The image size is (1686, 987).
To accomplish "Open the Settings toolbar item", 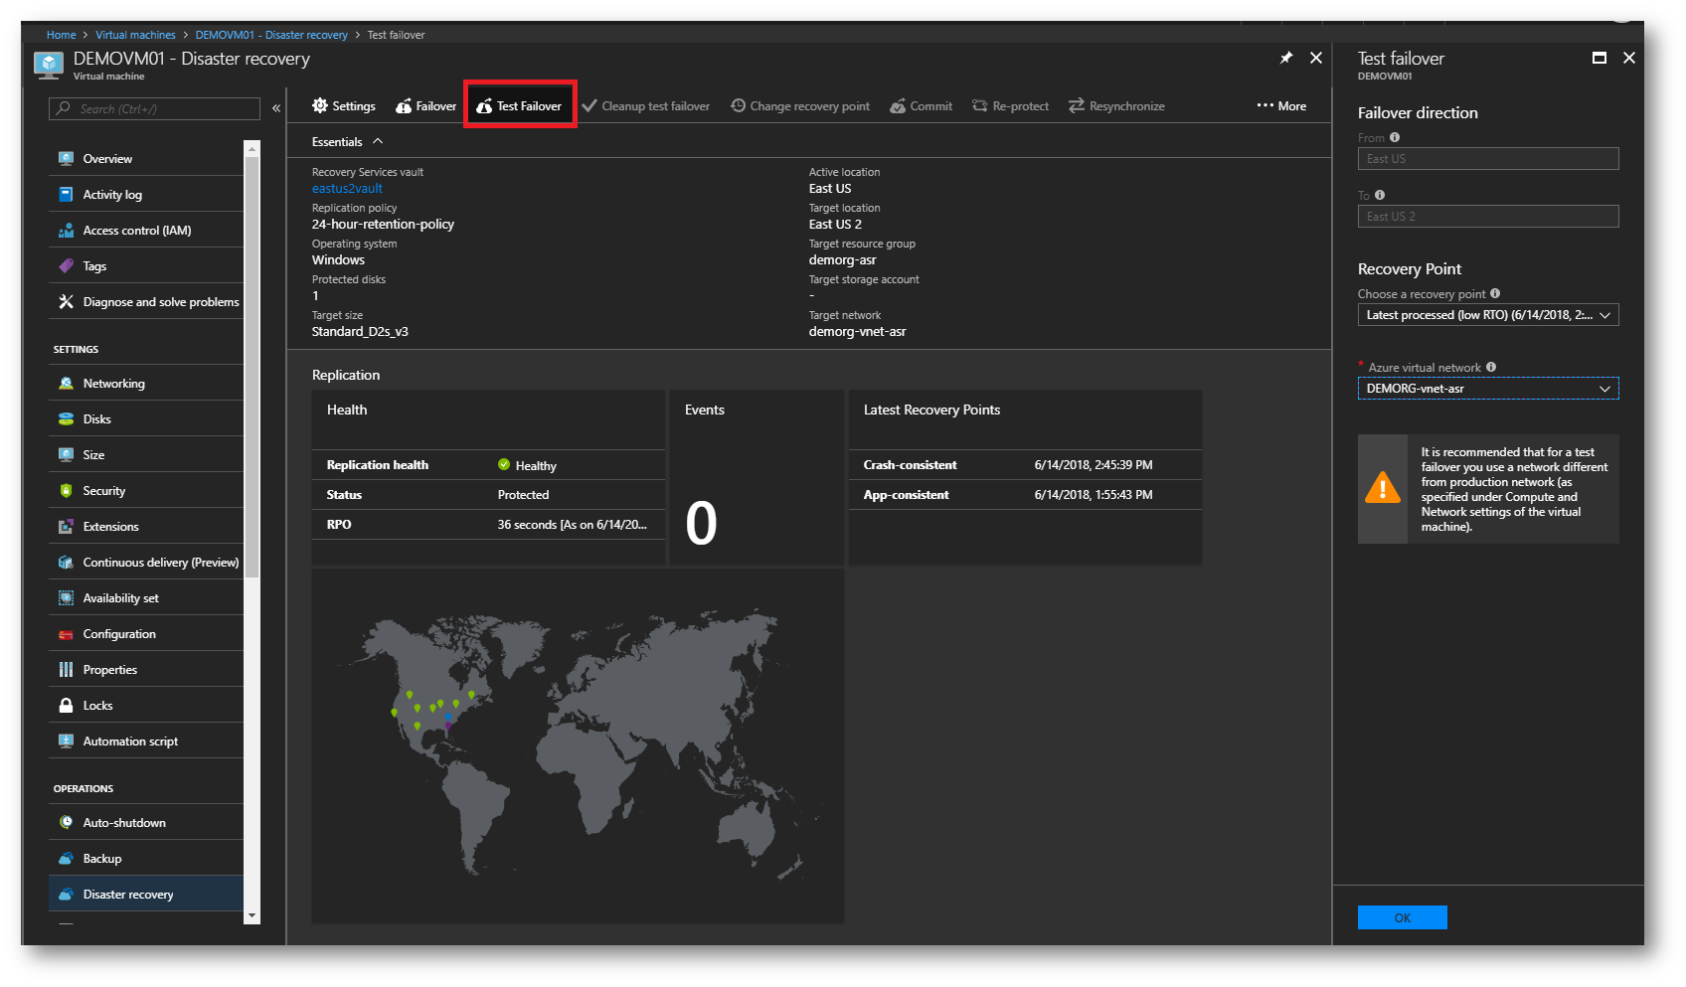I will pyautogui.click(x=344, y=105).
